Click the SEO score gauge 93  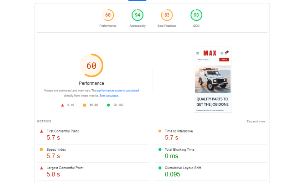pyautogui.click(x=196, y=15)
